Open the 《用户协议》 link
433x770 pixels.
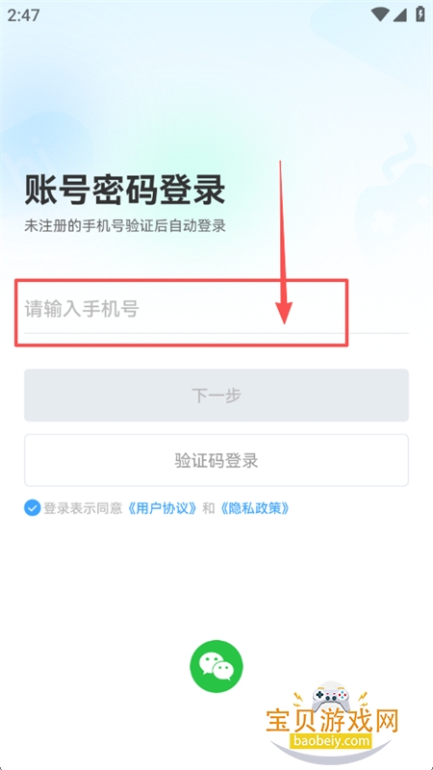pos(163,508)
